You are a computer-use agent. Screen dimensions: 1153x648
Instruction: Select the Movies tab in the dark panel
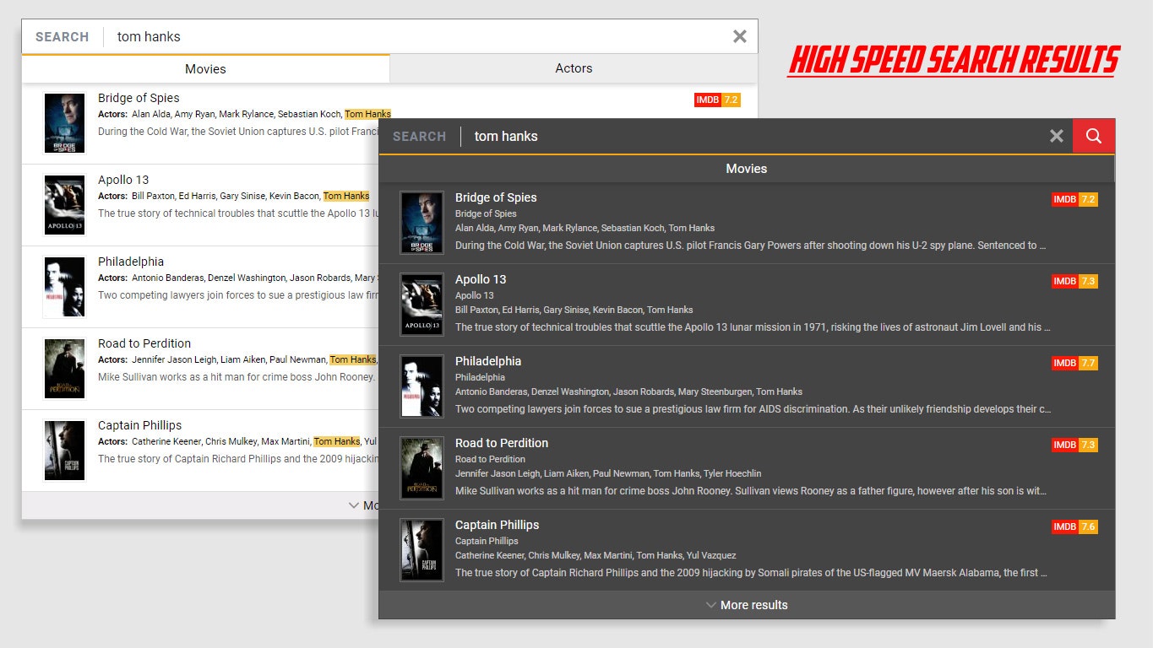(746, 169)
